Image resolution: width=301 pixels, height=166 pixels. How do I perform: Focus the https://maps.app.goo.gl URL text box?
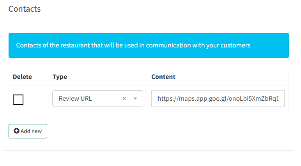[218, 99]
